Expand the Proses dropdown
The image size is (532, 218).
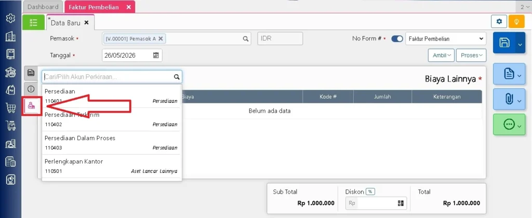point(471,55)
